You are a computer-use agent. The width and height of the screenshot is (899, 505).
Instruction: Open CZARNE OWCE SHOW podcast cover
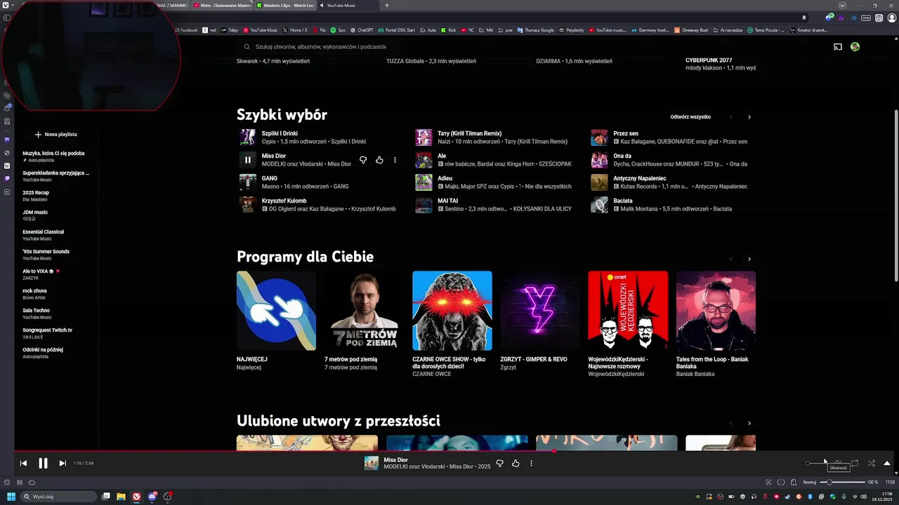(452, 311)
